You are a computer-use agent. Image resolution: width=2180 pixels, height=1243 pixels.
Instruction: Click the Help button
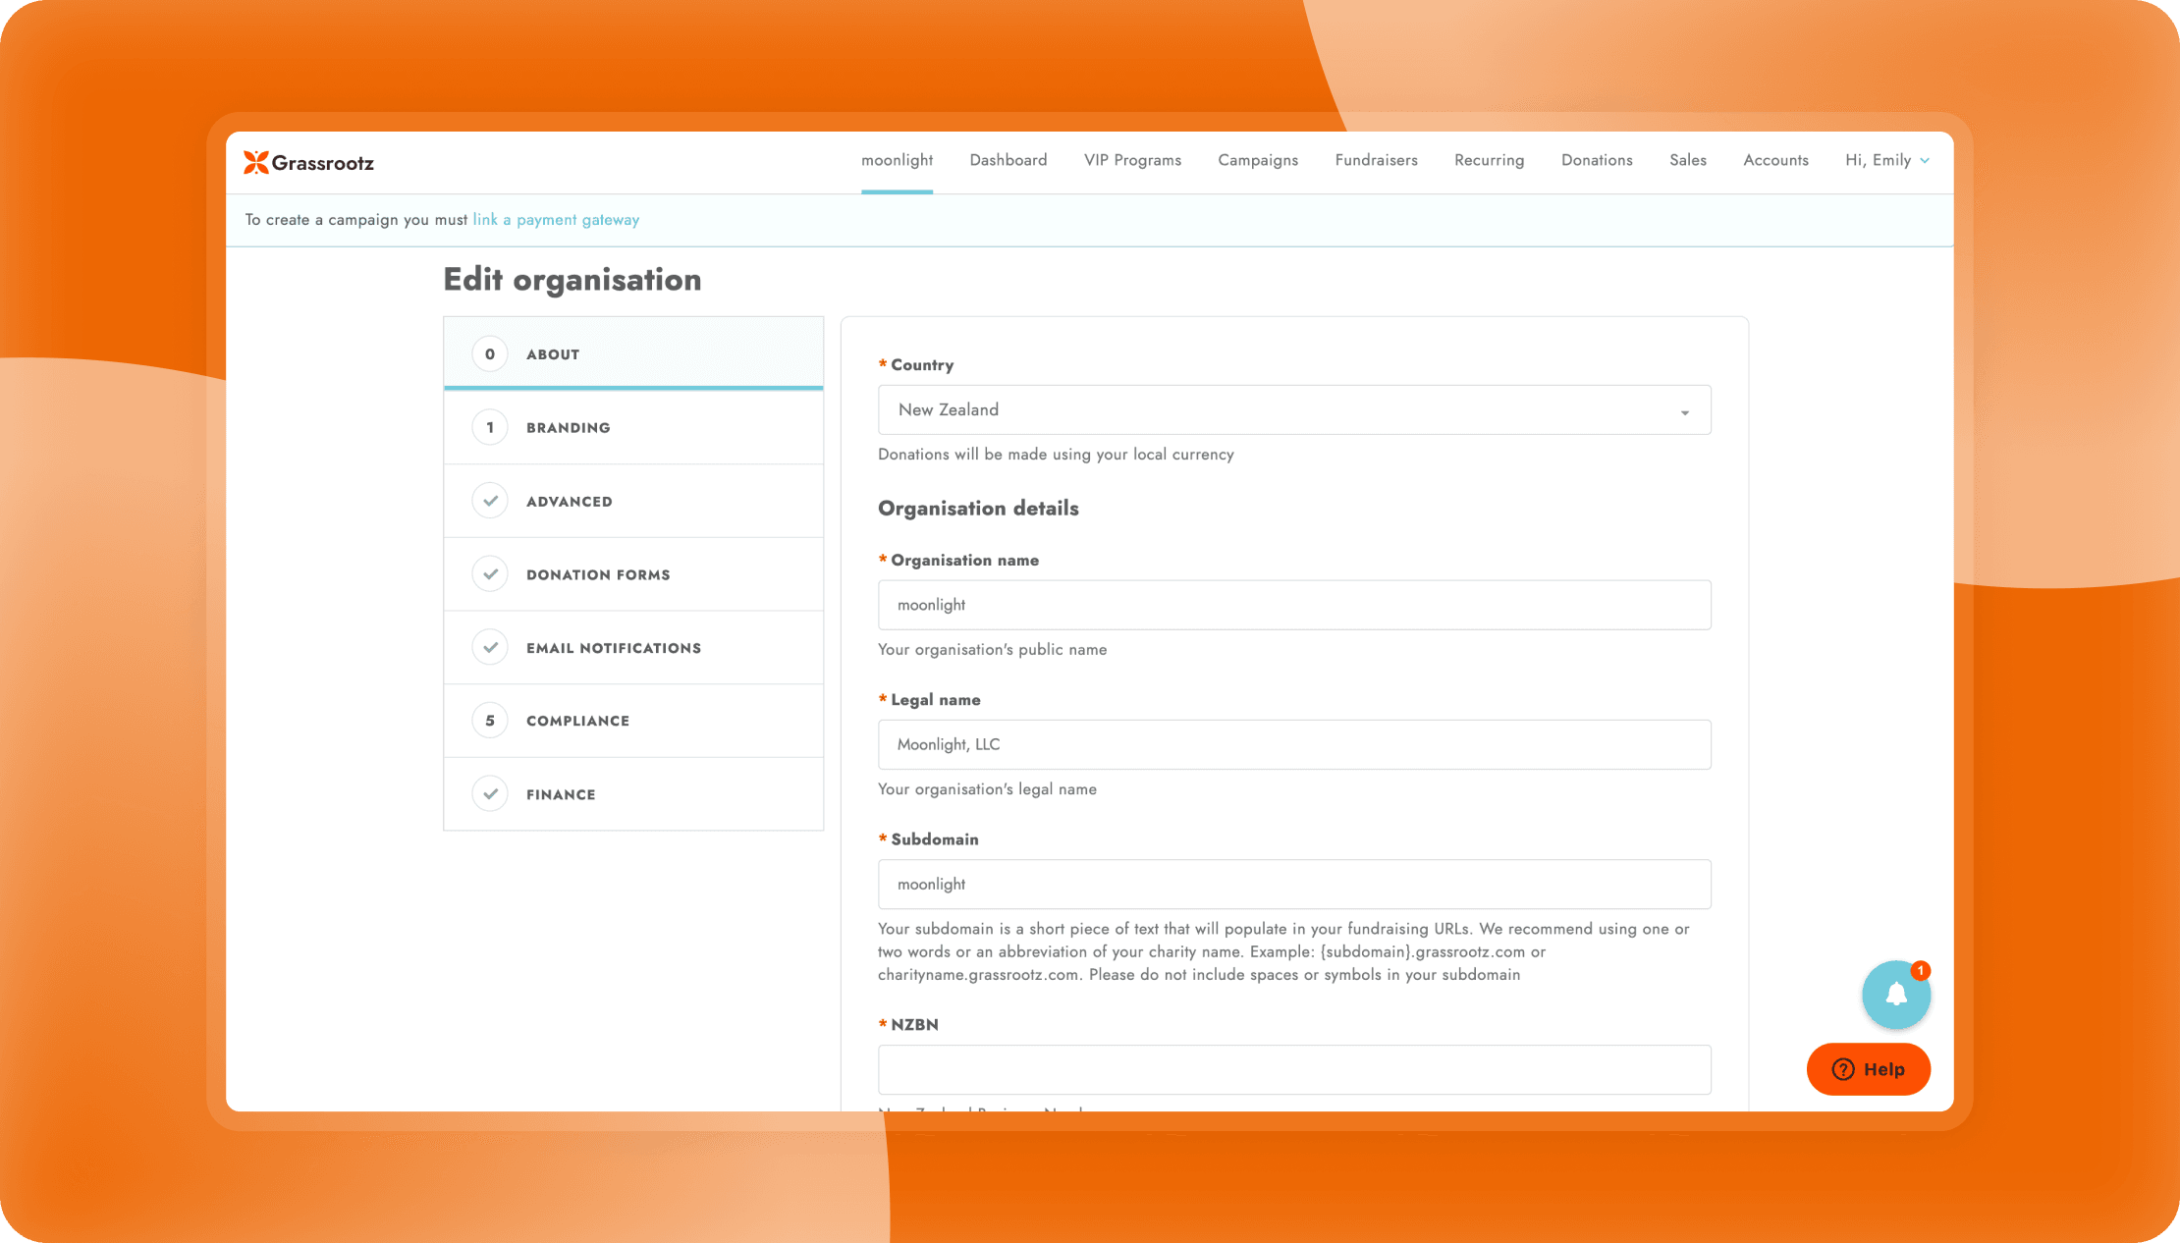(x=1868, y=1069)
